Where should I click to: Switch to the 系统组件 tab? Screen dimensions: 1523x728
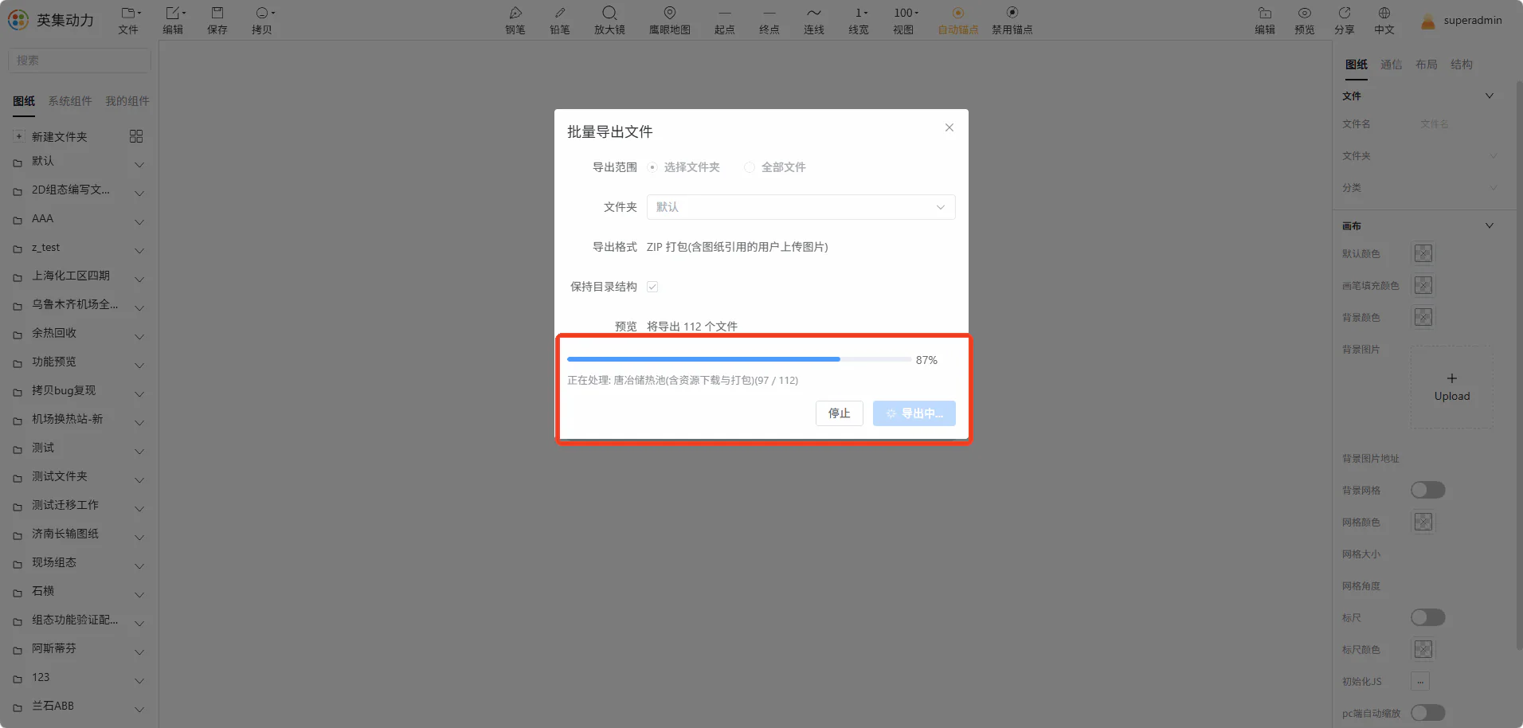(70, 101)
